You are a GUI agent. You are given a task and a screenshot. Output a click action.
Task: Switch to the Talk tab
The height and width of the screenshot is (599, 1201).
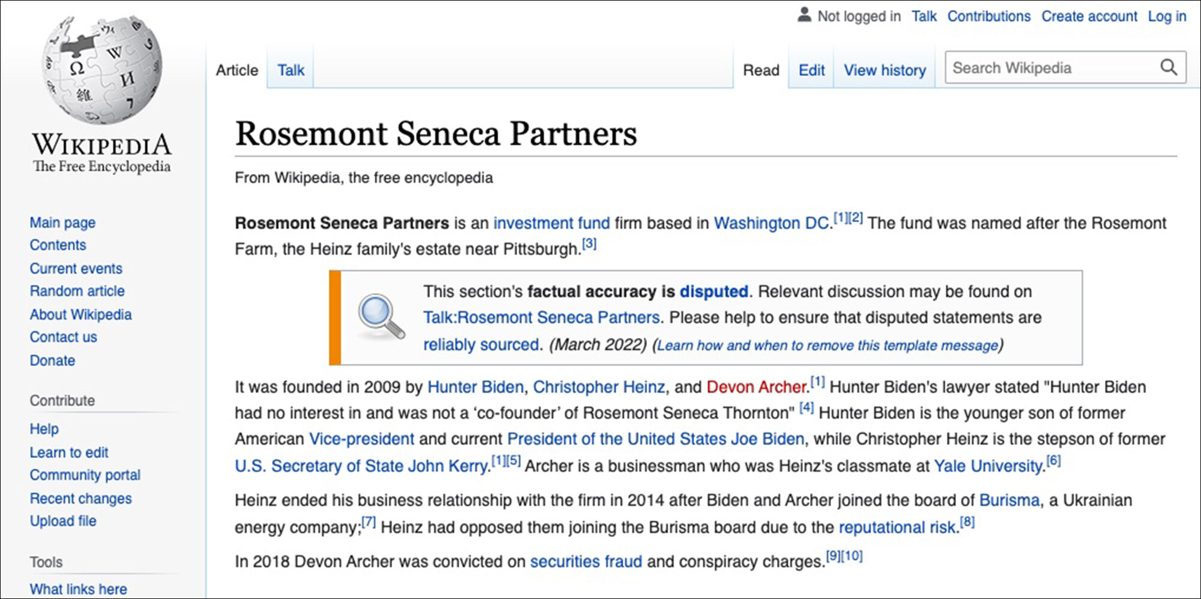tap(291, 70)
